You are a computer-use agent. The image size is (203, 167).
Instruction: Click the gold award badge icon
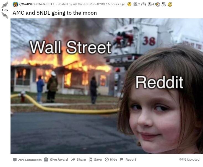pos(129,4)
